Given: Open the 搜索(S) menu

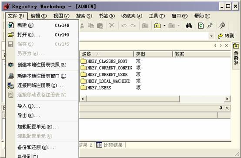Looking at the screenshot, I should [x=84, y=16].
